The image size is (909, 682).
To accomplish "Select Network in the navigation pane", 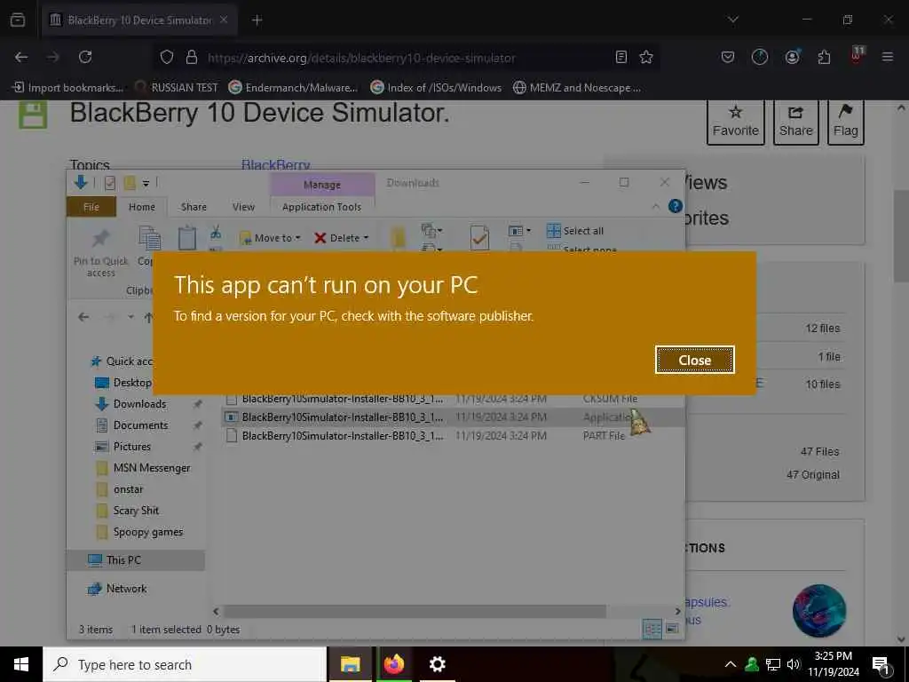I will click(x=126, y=589).
